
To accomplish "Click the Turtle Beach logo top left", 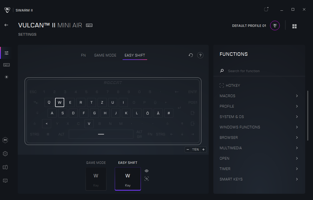I will 7,10.
